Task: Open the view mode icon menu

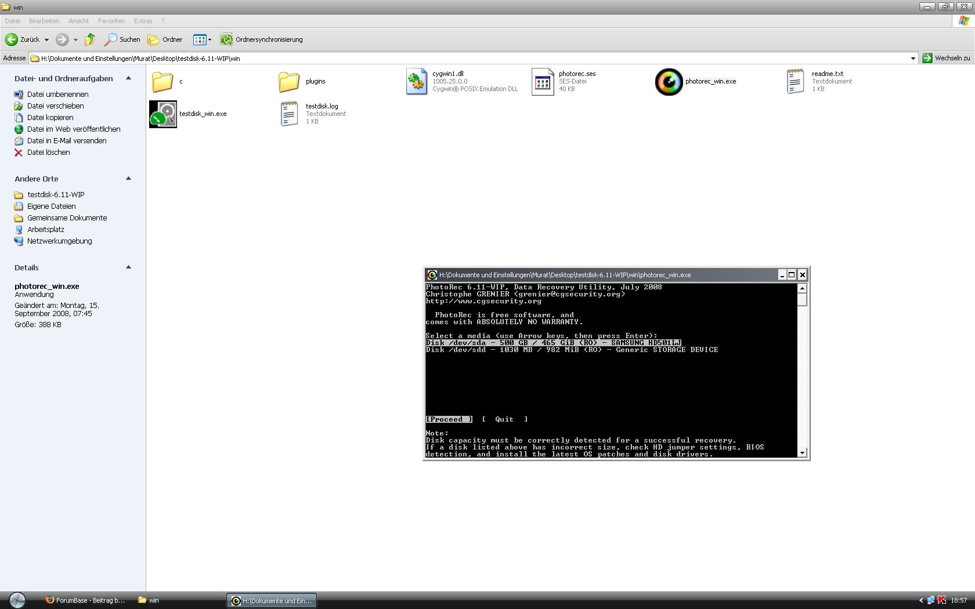Action: click(202, 39)
